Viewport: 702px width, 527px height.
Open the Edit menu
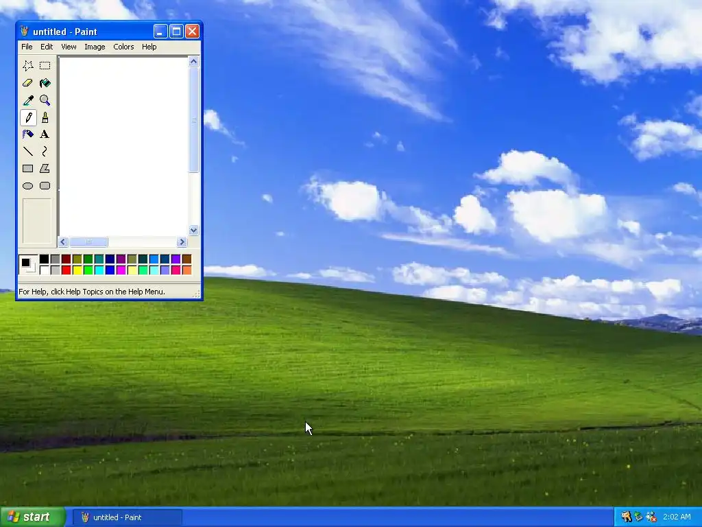coord(47,47)
